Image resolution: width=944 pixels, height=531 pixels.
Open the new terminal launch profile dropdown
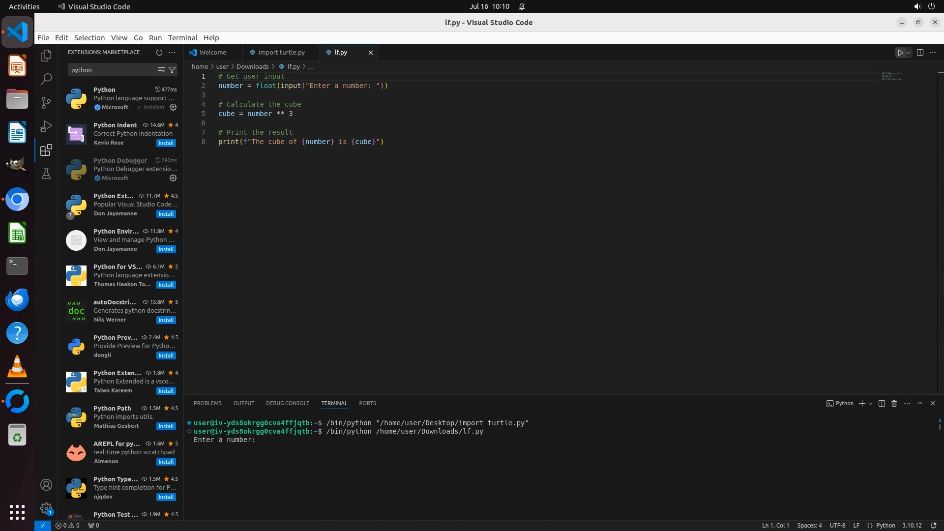pyautogui.click(x=870, y=404)
